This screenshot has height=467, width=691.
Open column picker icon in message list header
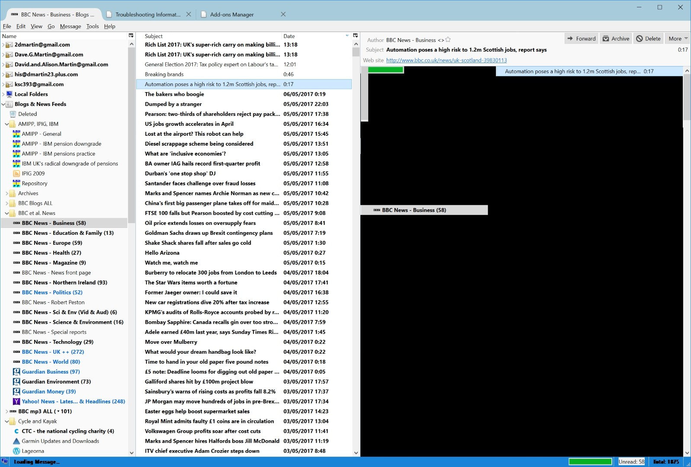coord(355,35)
